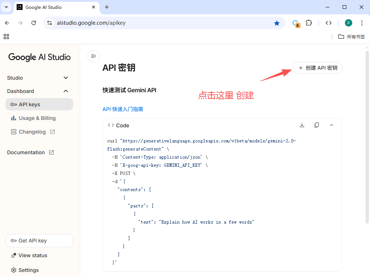The width and height of the screenshot is (370, 276).
Task: Open View status
Action: coord(29,255)
